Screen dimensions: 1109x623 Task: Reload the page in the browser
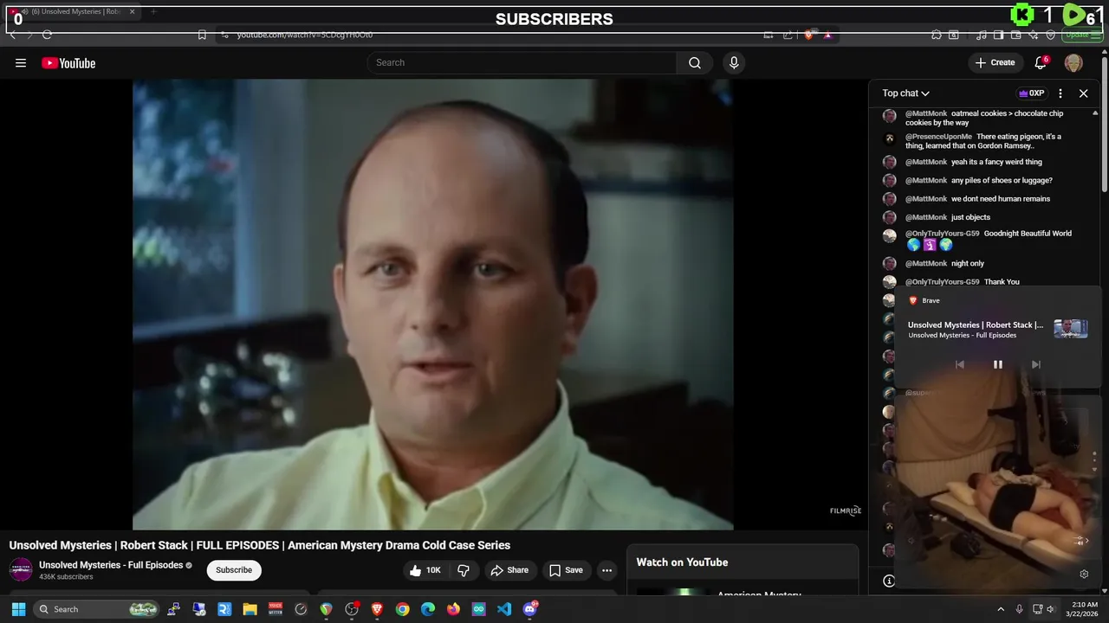(x=47, y=35)
